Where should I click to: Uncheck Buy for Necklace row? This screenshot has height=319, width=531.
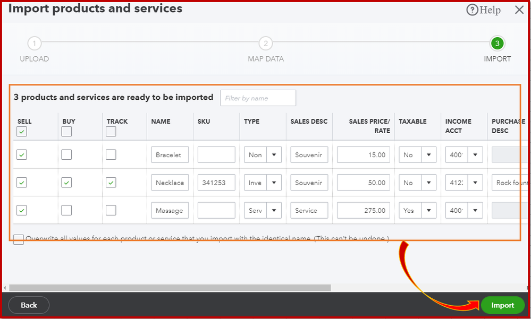coord(66,183)
